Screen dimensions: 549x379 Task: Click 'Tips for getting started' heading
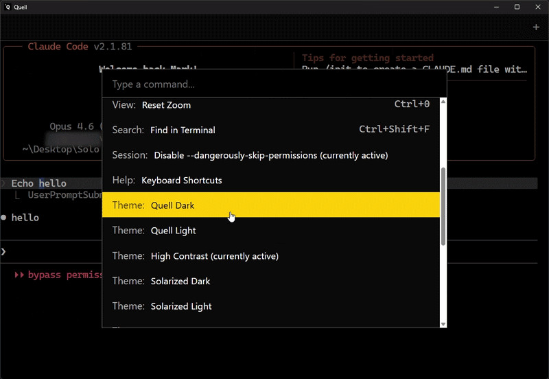(368, 58)
